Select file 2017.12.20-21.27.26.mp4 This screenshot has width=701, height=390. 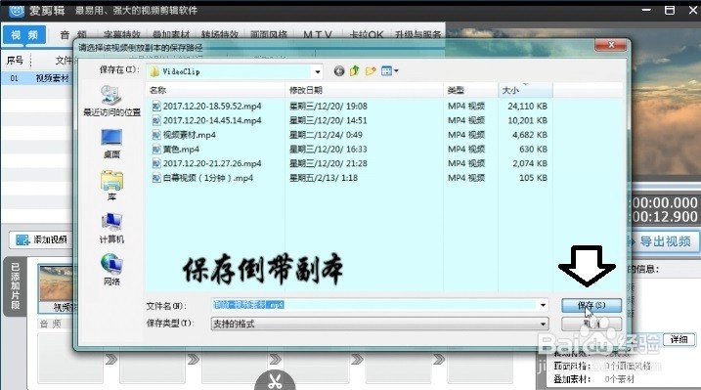212,163
